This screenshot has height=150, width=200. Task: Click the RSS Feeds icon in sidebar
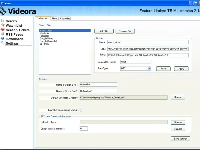pyautogui.click(x=3, y=34)
